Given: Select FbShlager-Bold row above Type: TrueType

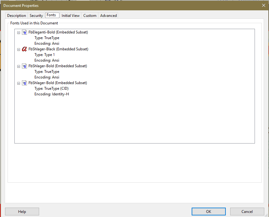Looking at the screenshot, I should (58, 66).
